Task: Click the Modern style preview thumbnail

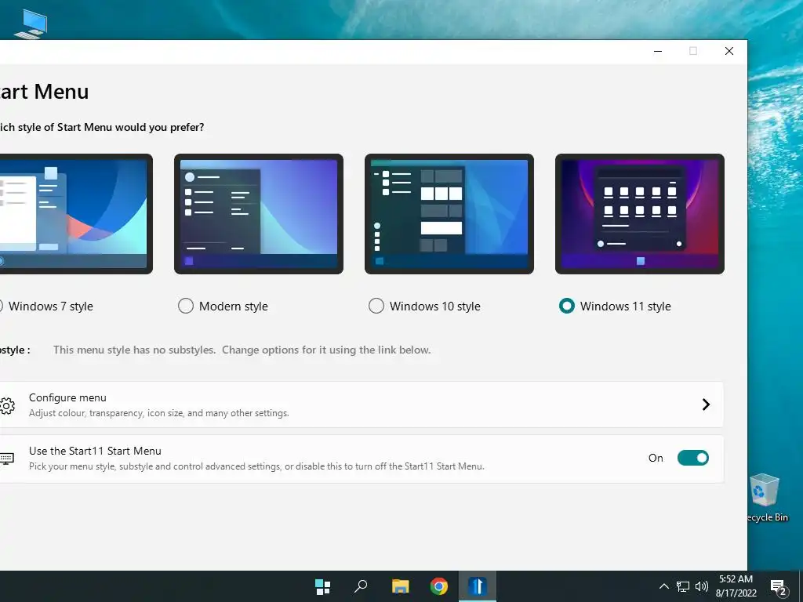Action: [x=259, y=214]
